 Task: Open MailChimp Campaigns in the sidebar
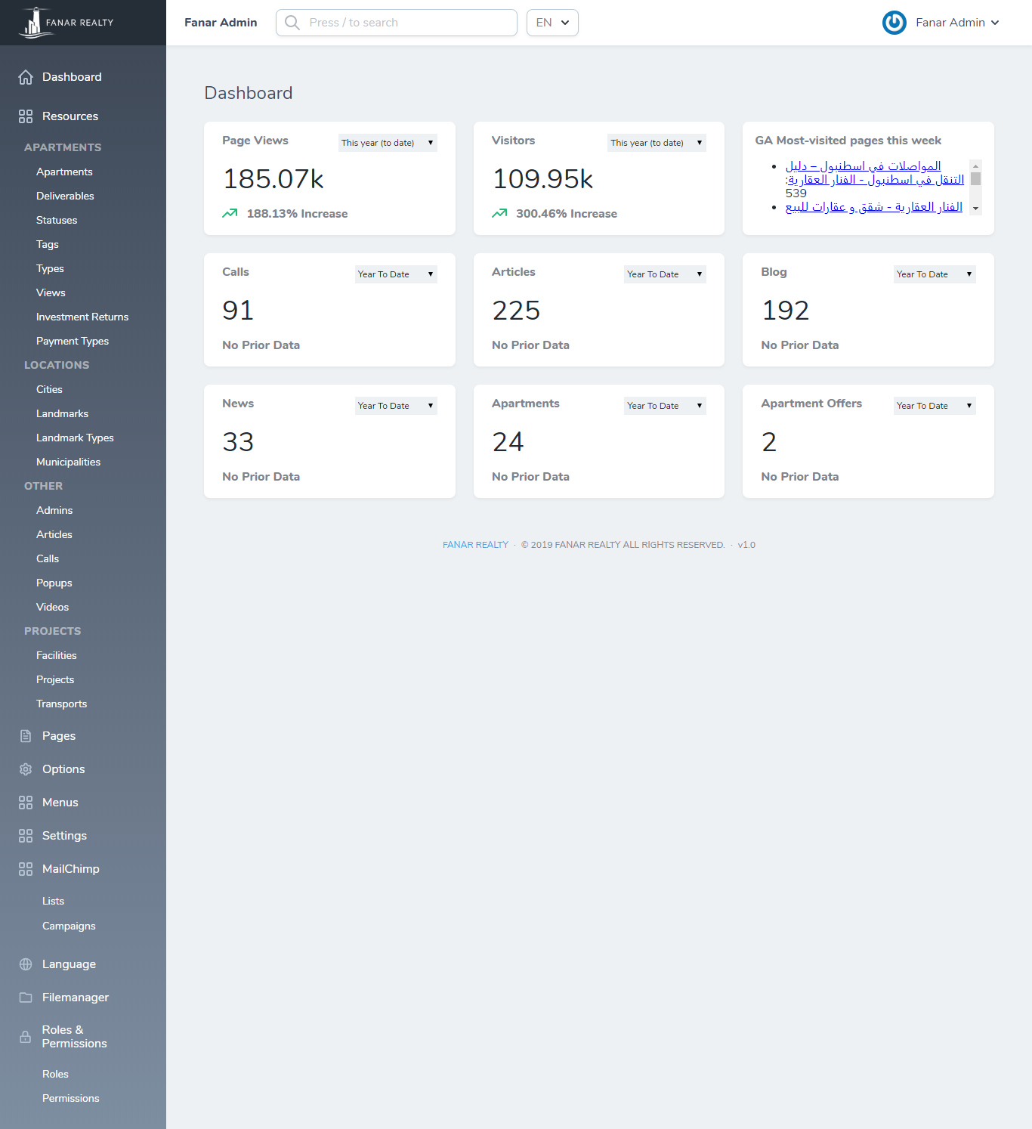click(x=69, y=926)
